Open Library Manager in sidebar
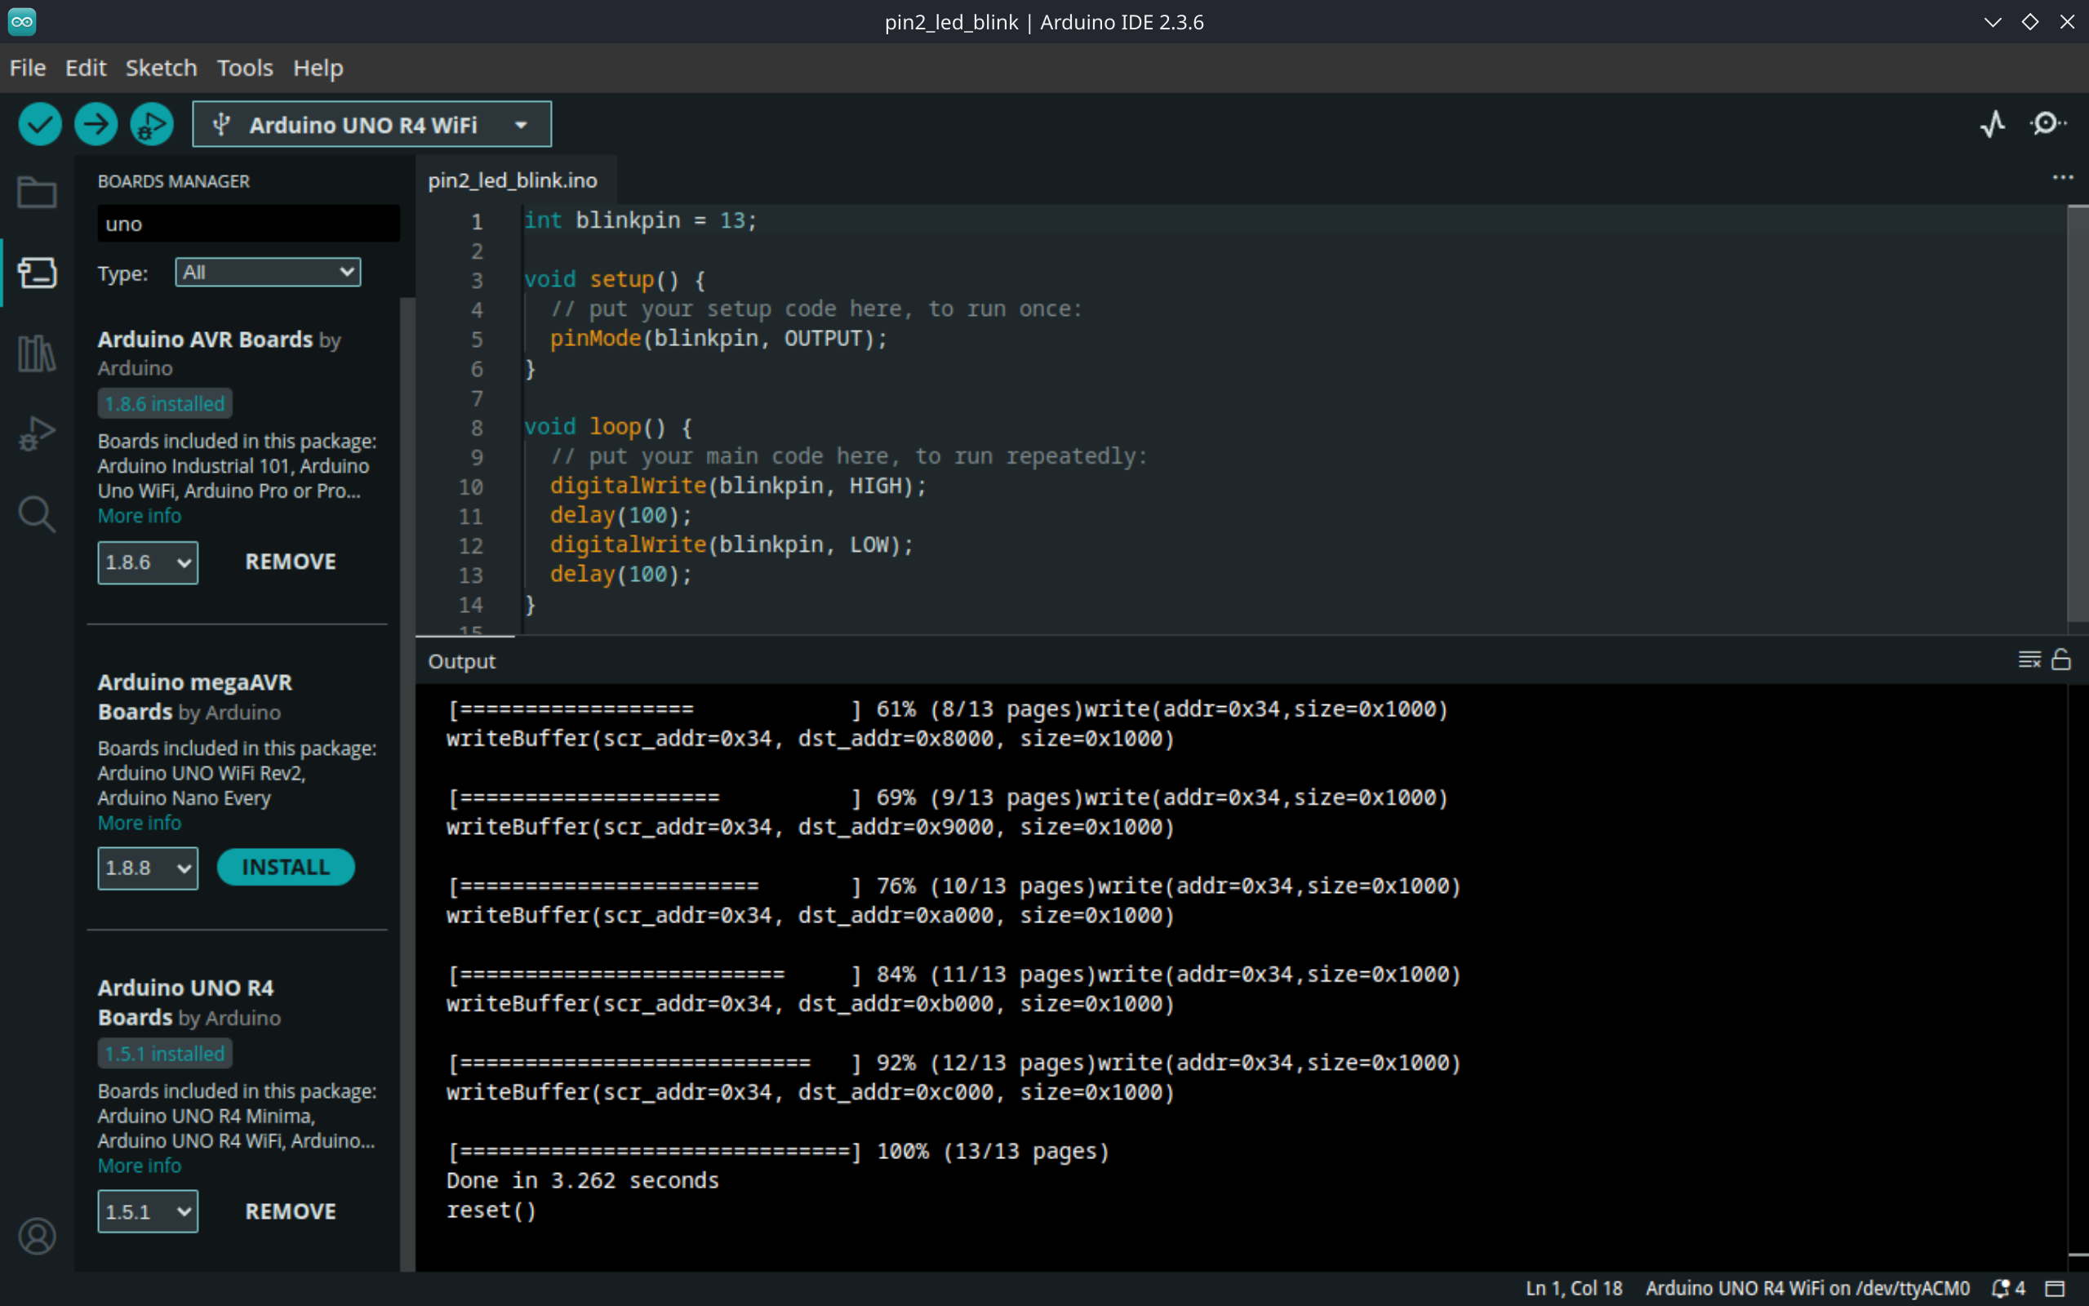This screenshot has width=2089, height=1306. (x=36, y=353)
